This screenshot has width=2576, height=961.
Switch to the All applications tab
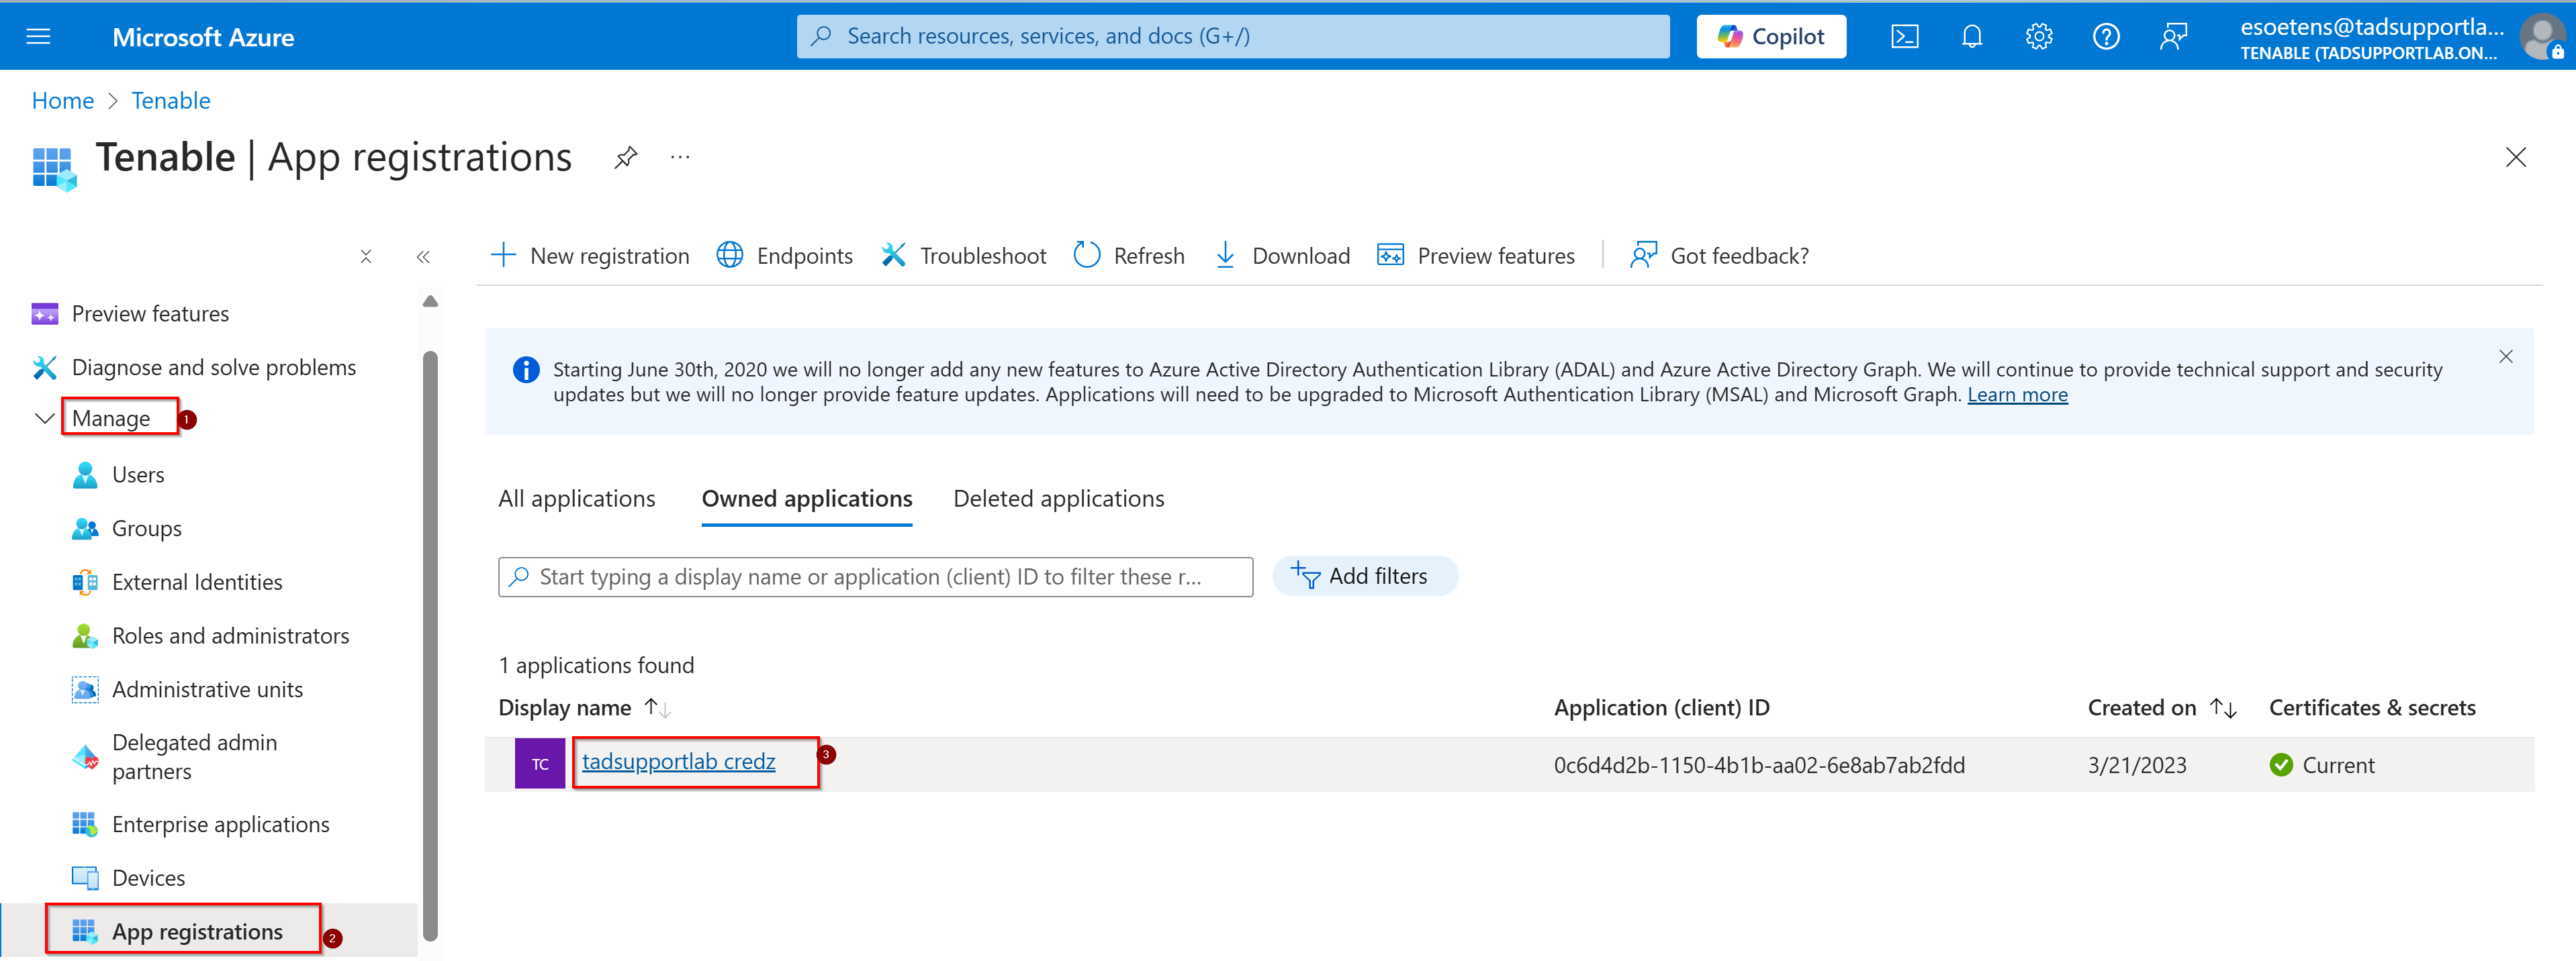577,499
